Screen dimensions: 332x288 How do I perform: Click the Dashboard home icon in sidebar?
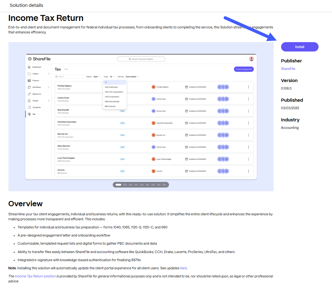[x=29, y=67]
